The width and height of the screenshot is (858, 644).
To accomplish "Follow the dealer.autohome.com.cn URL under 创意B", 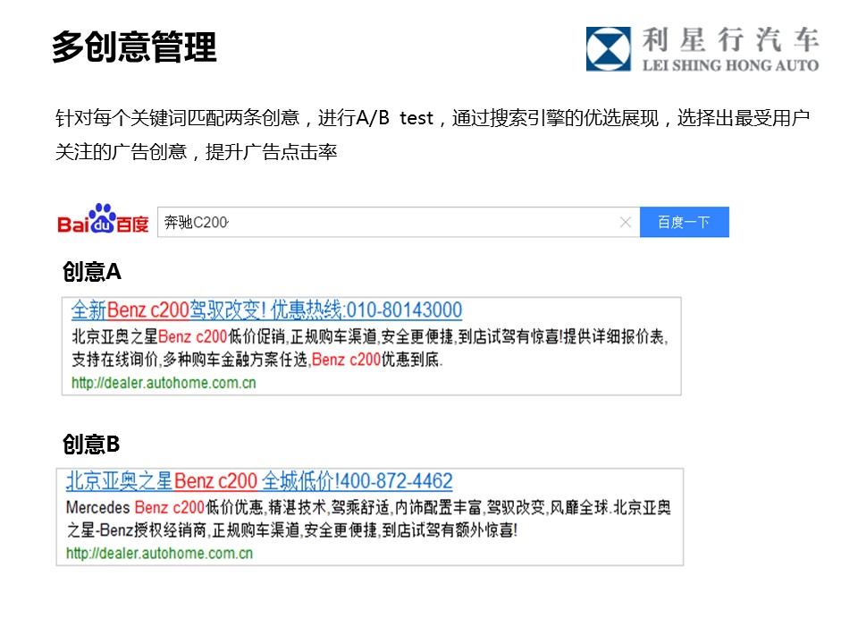I will coord(159,553).
